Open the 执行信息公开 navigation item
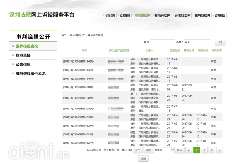This screenshot has height=164, width=248. point(182,15)
